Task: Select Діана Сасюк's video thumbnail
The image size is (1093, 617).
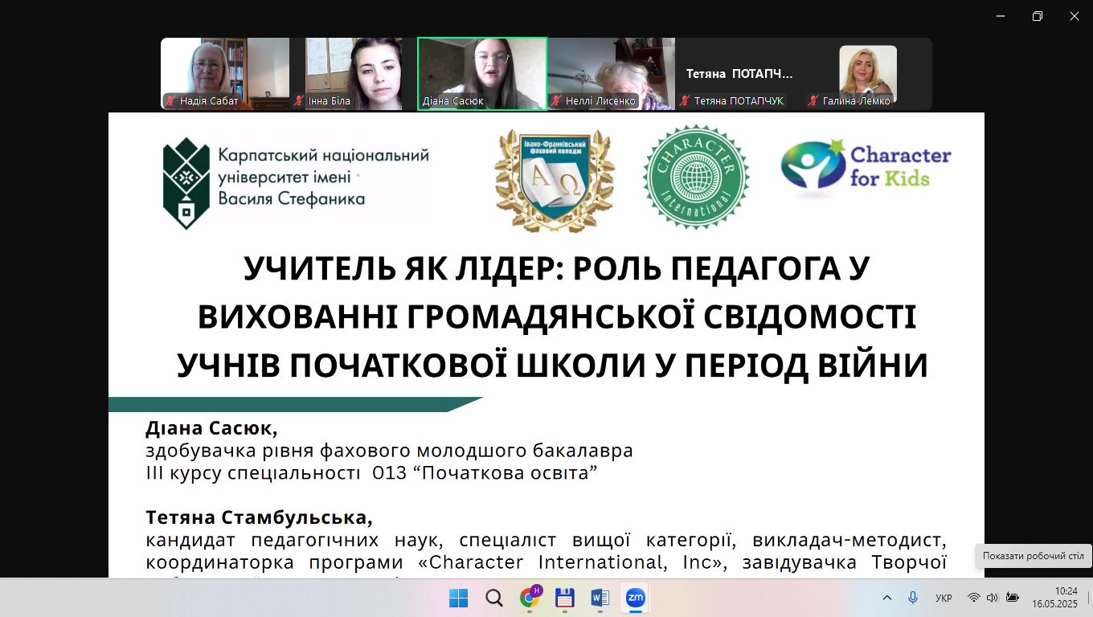Action: (x=482, y=72)
